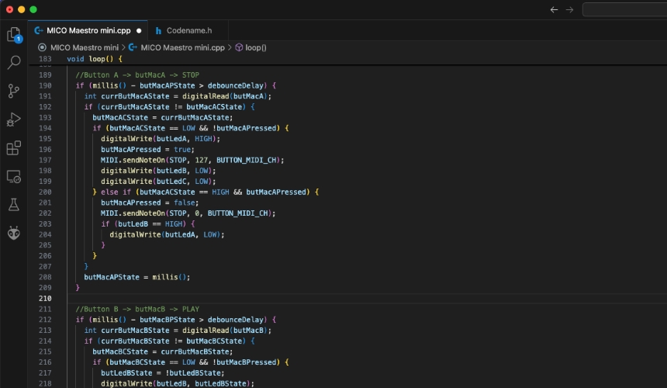This screenshot has height=388, width=667.
Task: Click debounceDelay on line 190
Action: pyautogui.click(x=235, y=85)
